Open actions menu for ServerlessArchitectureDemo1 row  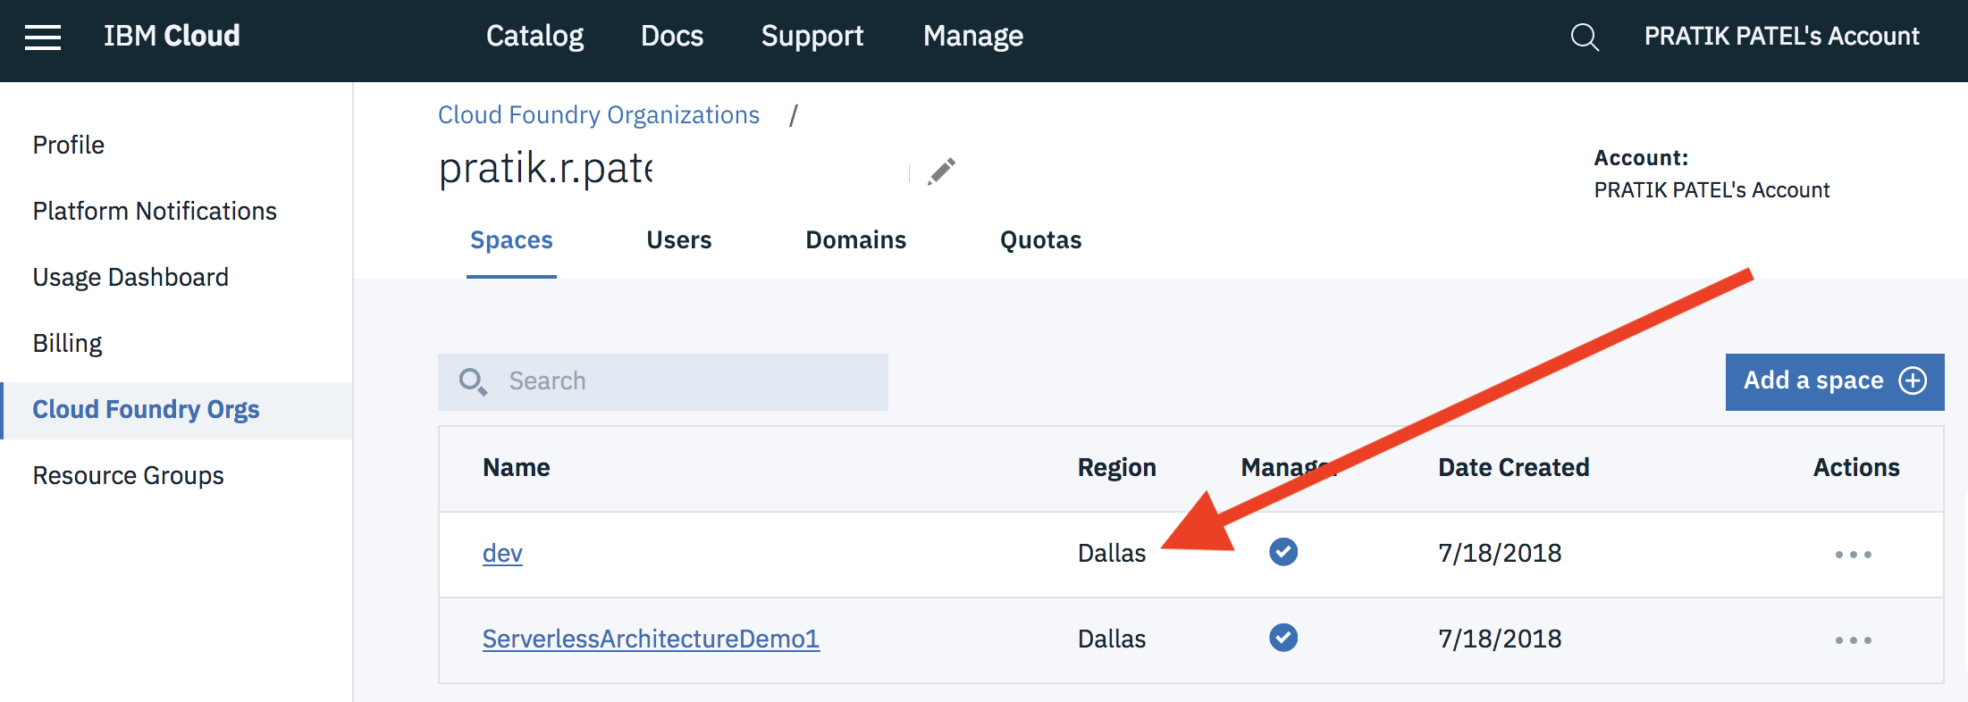(x=1853, y=640)
